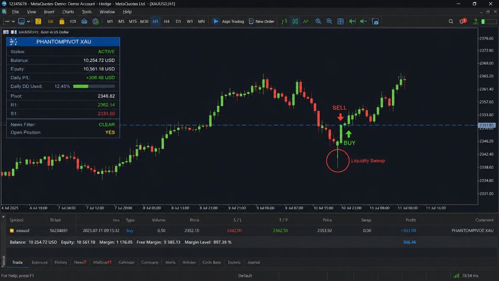Click the Daily DD Used progress bar
Screen dimensions: 499x281
(x=94, y=86)
